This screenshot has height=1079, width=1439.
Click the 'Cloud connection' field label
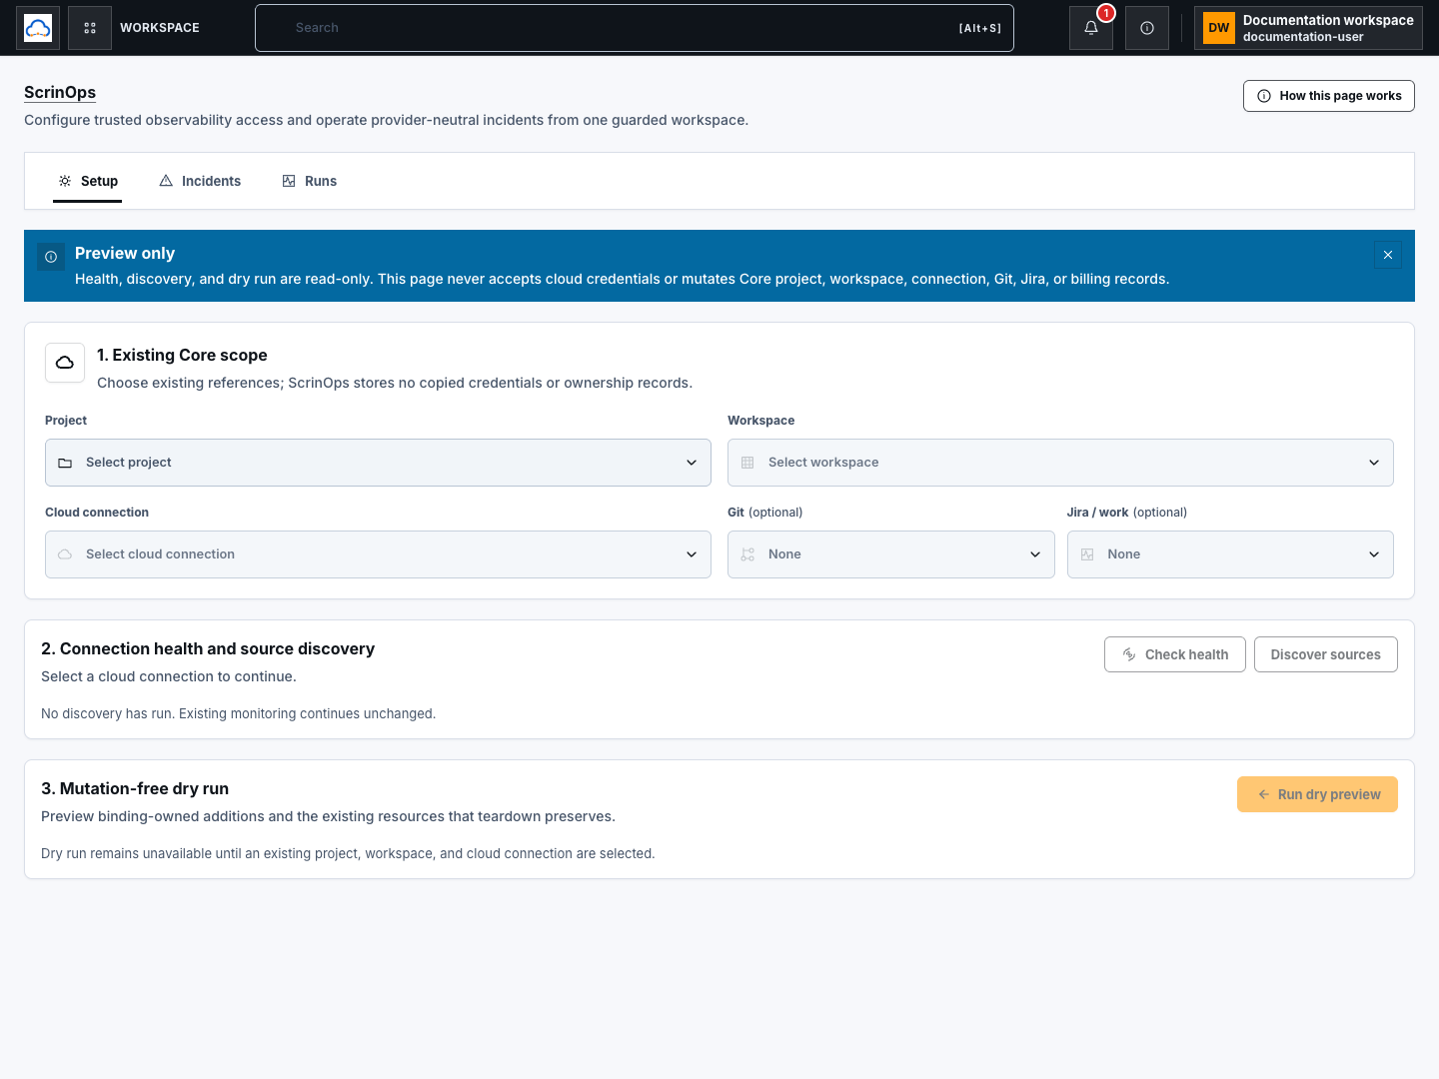pos(97,513)
